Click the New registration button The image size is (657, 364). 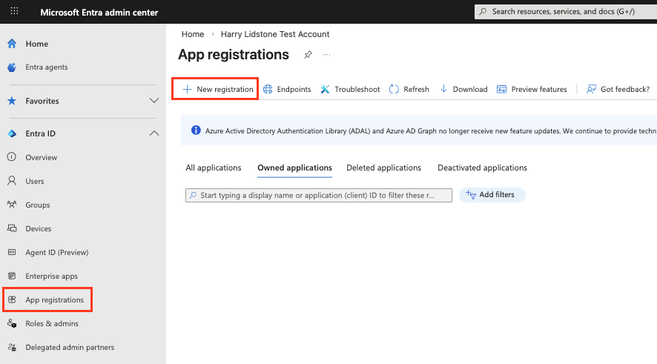[218, 89]
